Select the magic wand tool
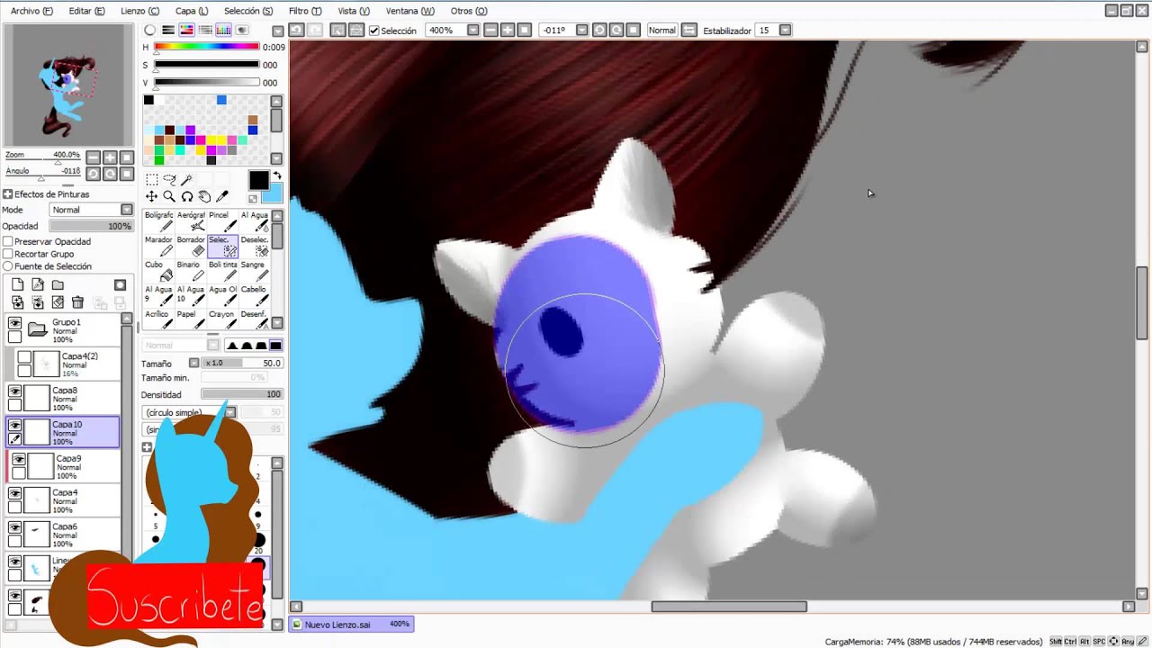Image resolution: width=1152 pixels, height=648 pixels. (x=186, y=180)
